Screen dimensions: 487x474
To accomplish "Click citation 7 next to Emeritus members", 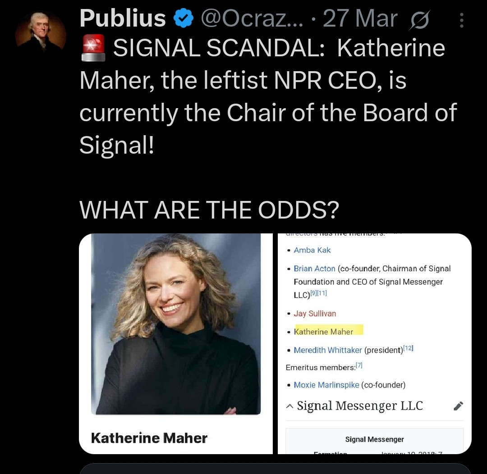I will click(359, 366).
